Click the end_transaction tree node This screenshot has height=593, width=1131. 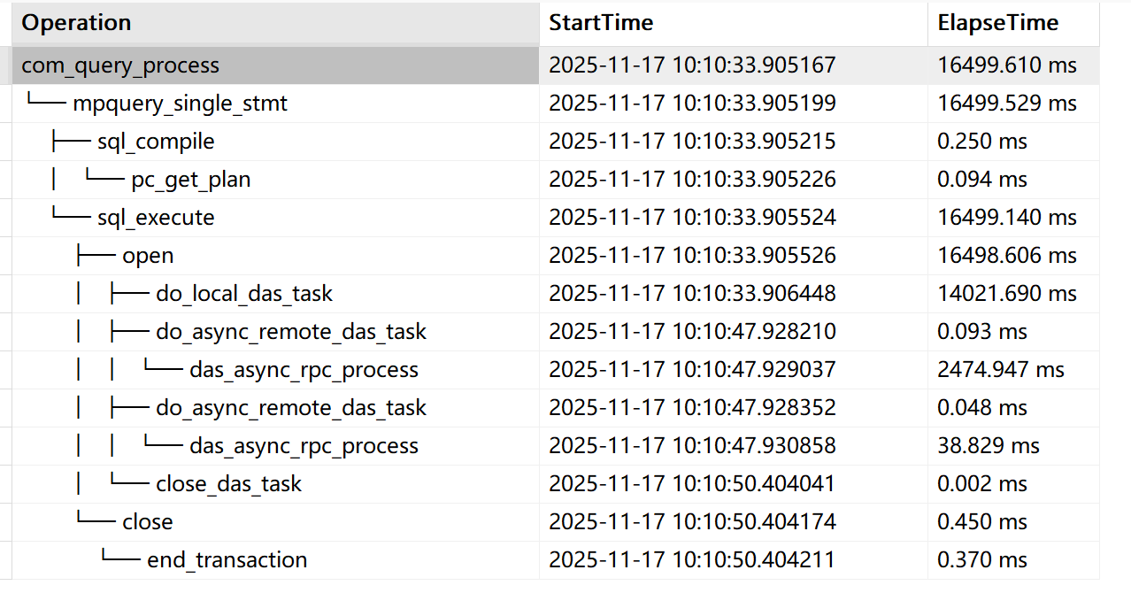click(x=227, y=560)
